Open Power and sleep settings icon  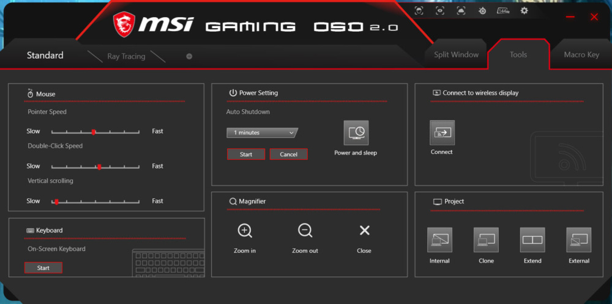(x=356, y=132)
